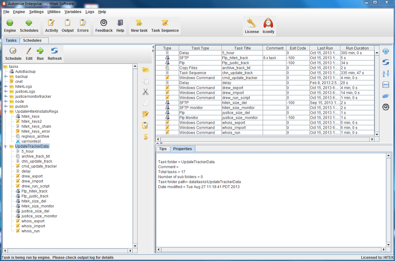Viewport: 395px width, 261px height.
Task: Collapse the UpdateHitekInstallsRegs folder
Action: click(x=6, y=112)
